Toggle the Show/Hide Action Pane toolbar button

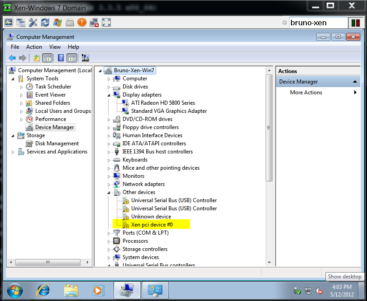(71, 58)
